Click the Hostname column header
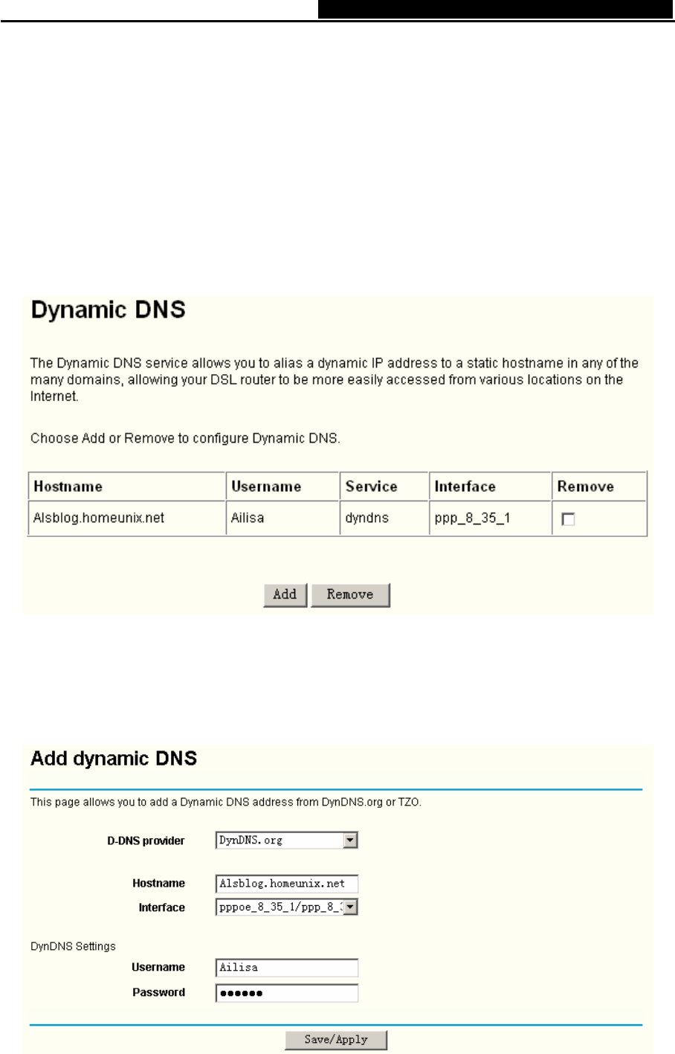This screenshot has height=1054, width=675. pyautogui.click(x=127, y=486)
